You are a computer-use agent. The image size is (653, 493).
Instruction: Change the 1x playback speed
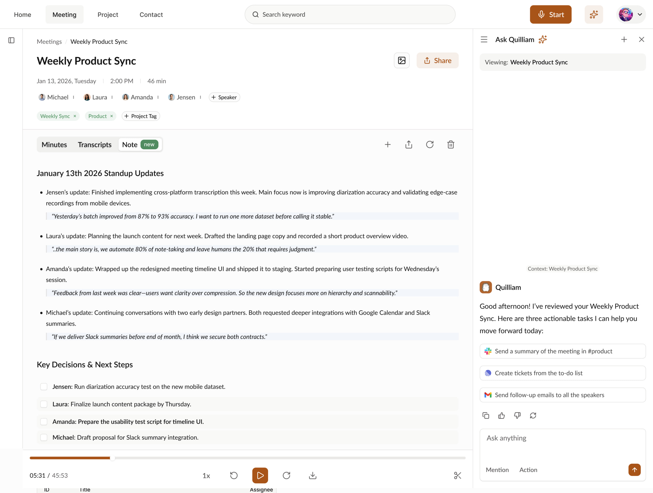(206, 476)
